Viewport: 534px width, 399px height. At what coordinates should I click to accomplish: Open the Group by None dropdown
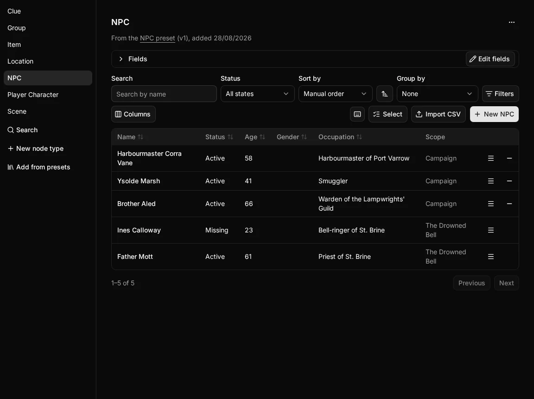point(437,94)
